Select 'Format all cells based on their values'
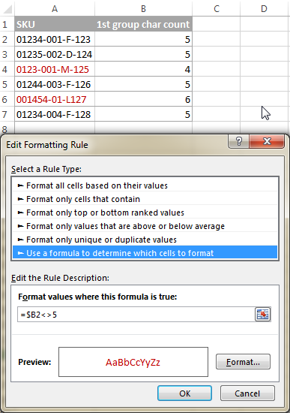 (x=145, y=185)
